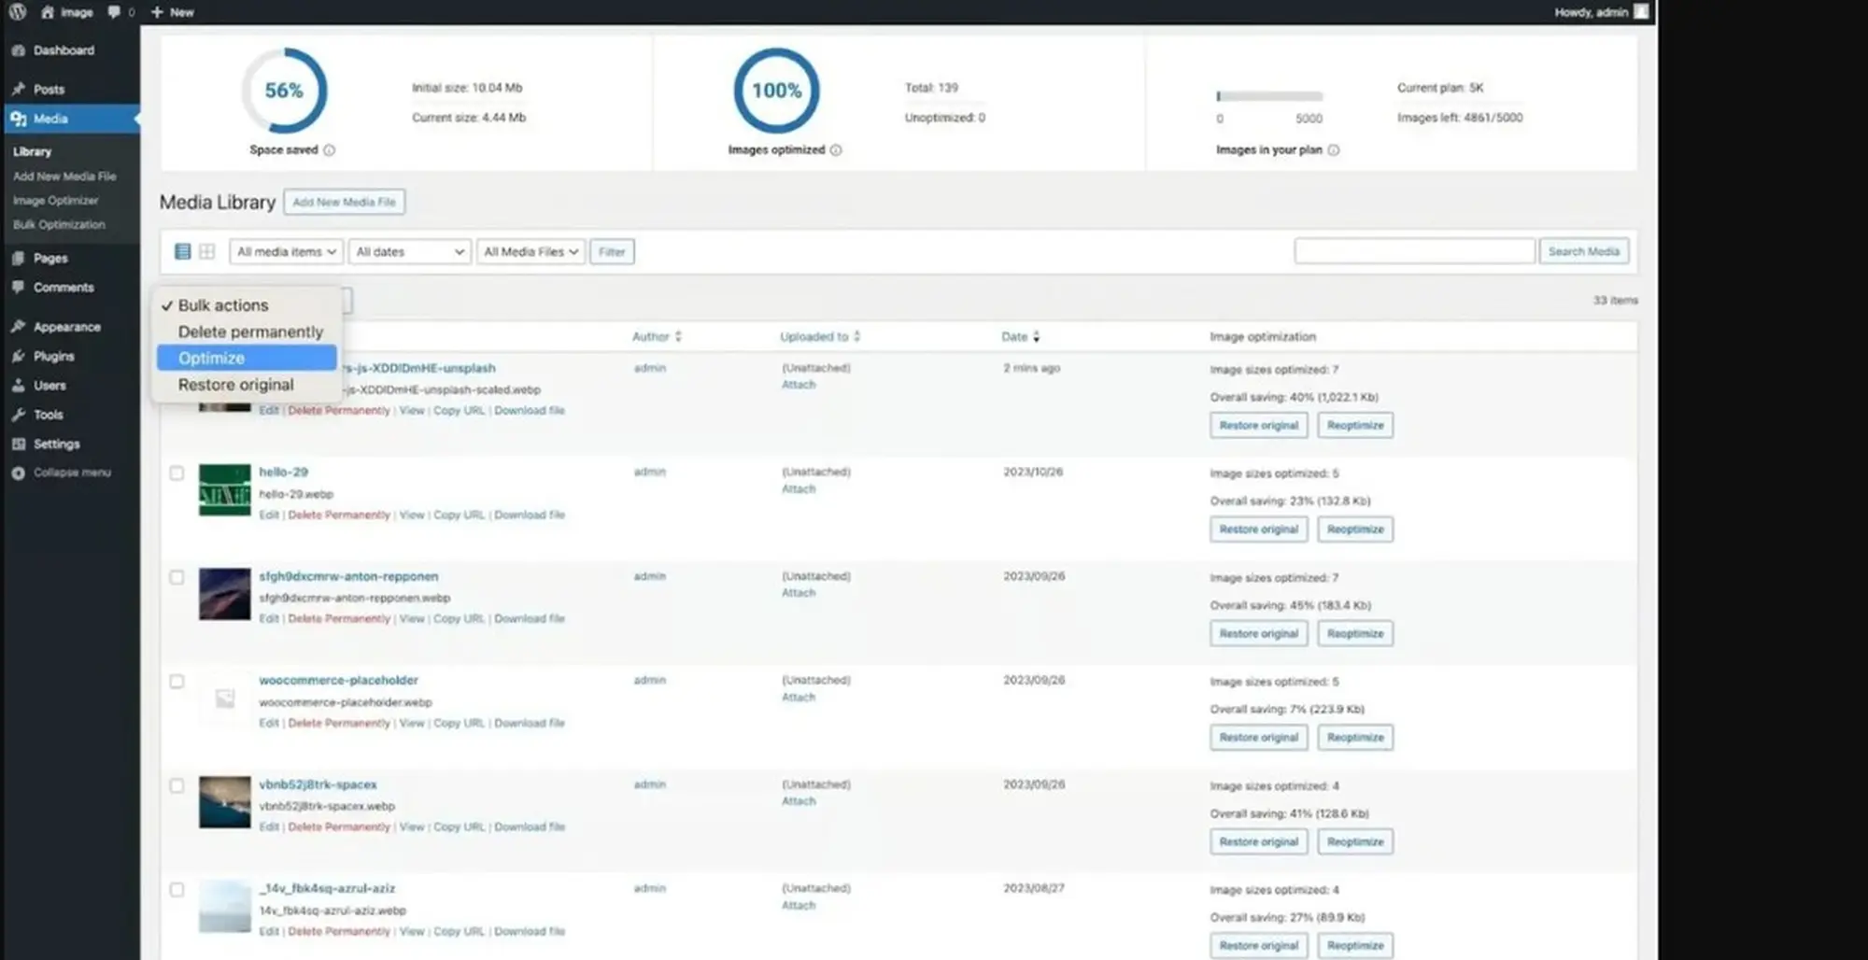Expand the All media items dropdown
The image size is (1868, 960).
286,252
